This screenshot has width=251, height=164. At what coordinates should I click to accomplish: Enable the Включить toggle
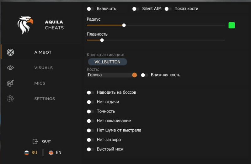(90, 9)
